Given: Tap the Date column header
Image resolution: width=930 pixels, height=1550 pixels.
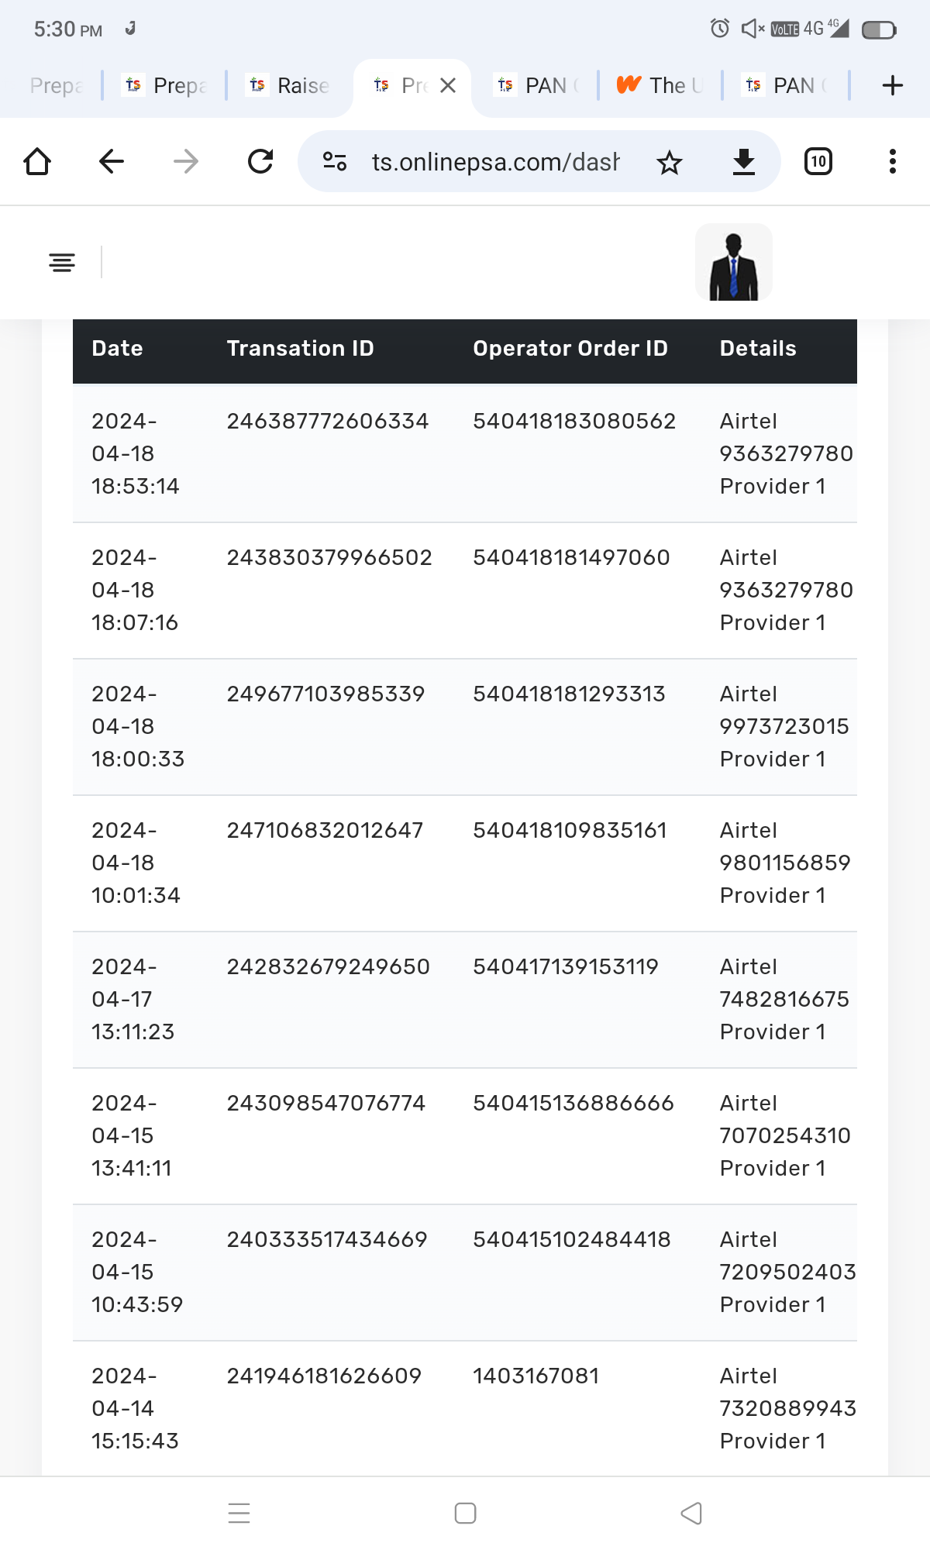Looking at the screenshot, I should pos(117,349).
